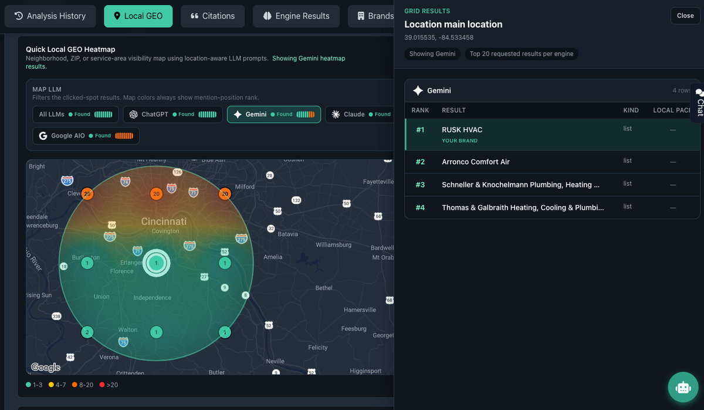The image size is (704, 410).
Task: Select the All LLMs filter
Action: coord(76,115)
